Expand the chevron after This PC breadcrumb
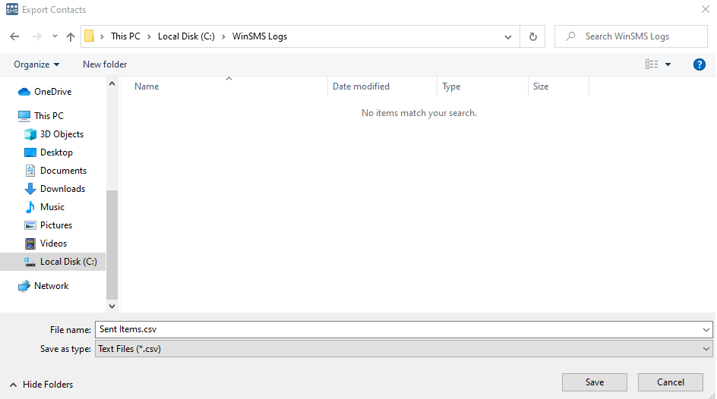 click(149, 36)
